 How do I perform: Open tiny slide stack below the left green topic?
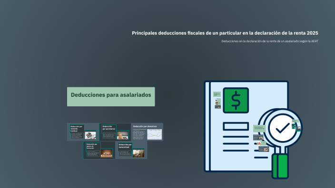click(x=218, y=103)
